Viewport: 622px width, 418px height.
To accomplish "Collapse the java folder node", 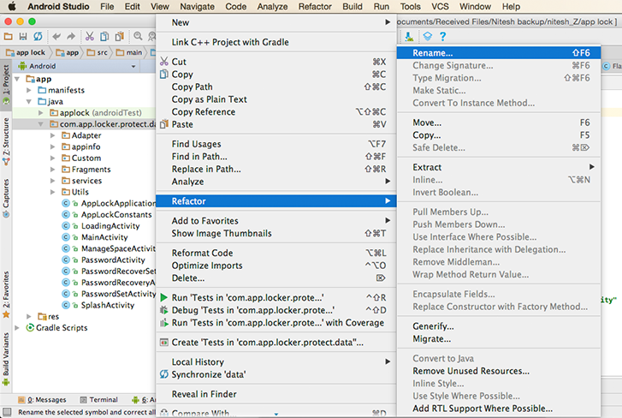I will coord(28,102).
